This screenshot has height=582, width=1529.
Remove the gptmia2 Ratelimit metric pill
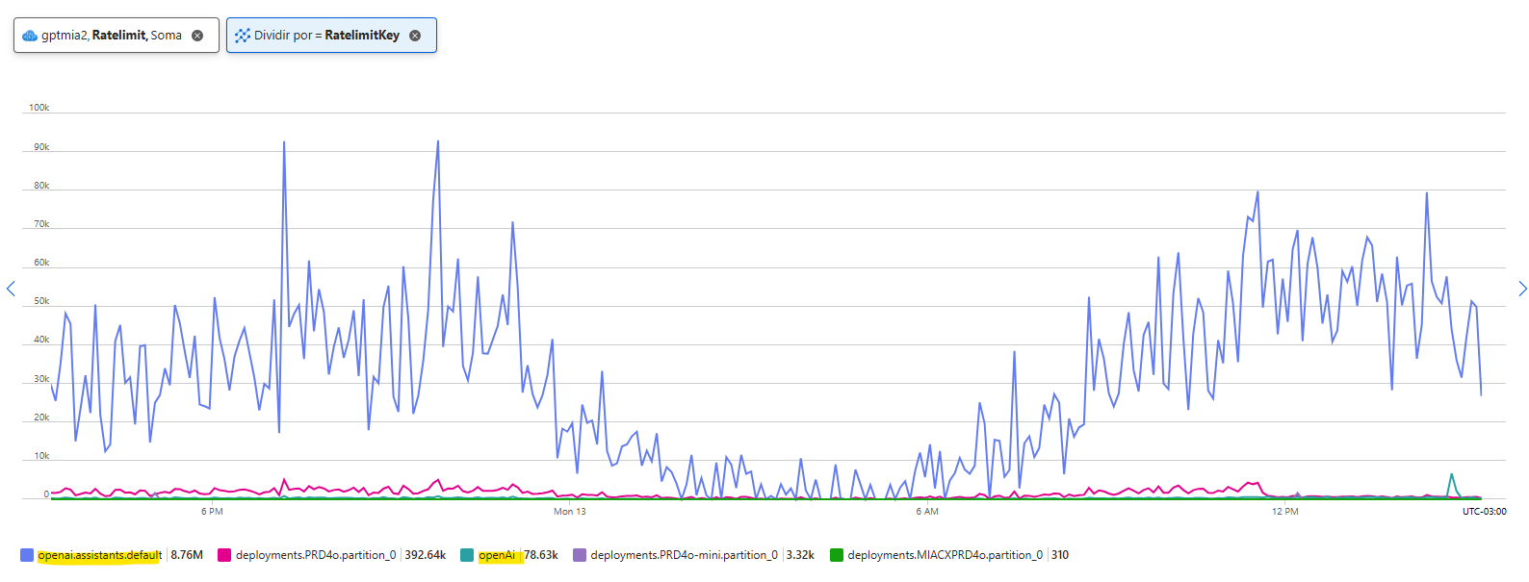(x=197, y=36)
